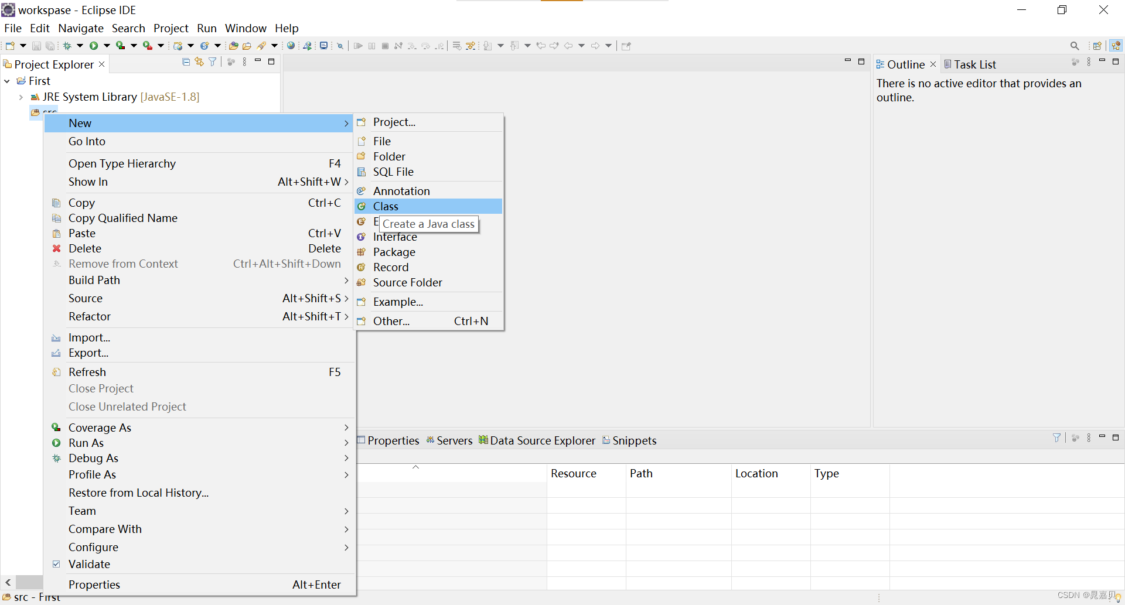The image size is (1125, 605).
Task: Switch to the Task List tab
Action: pyautogui.click(x=970, y=64)
